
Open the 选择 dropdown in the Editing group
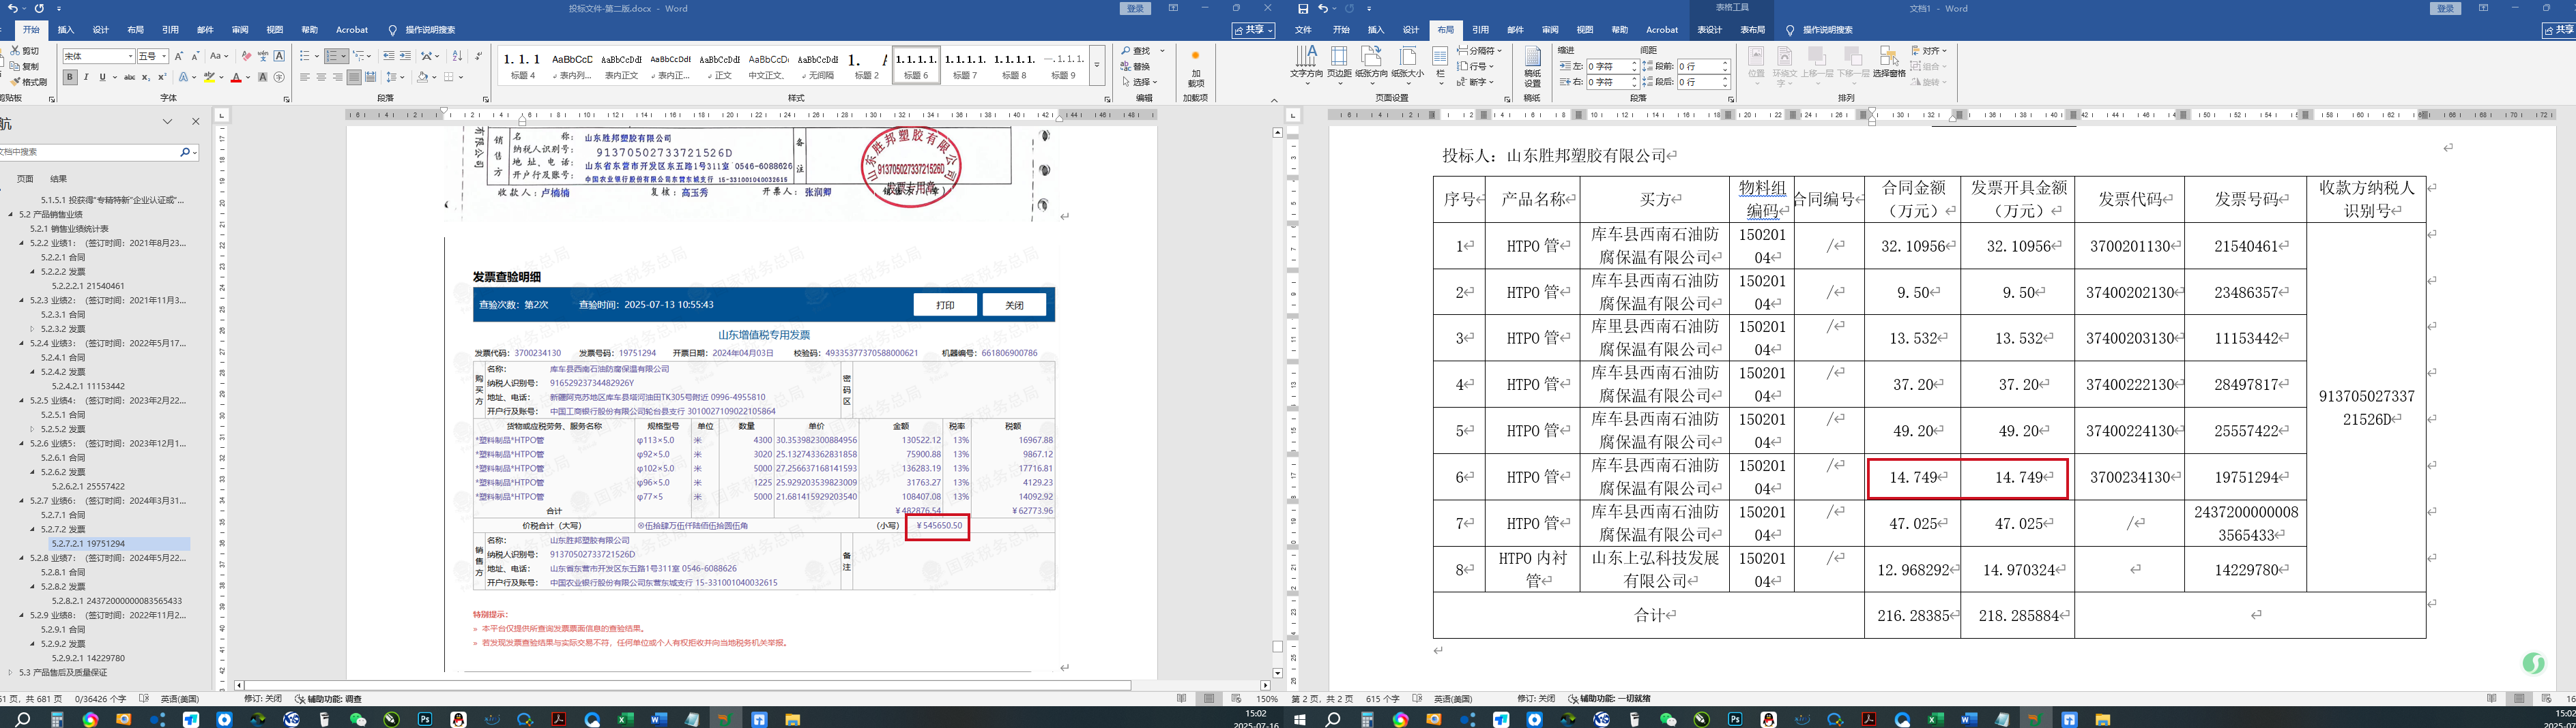[x=1139, y=82]
